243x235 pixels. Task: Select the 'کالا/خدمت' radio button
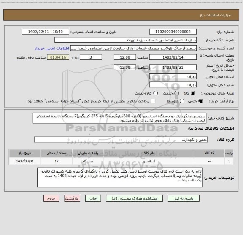155,93
